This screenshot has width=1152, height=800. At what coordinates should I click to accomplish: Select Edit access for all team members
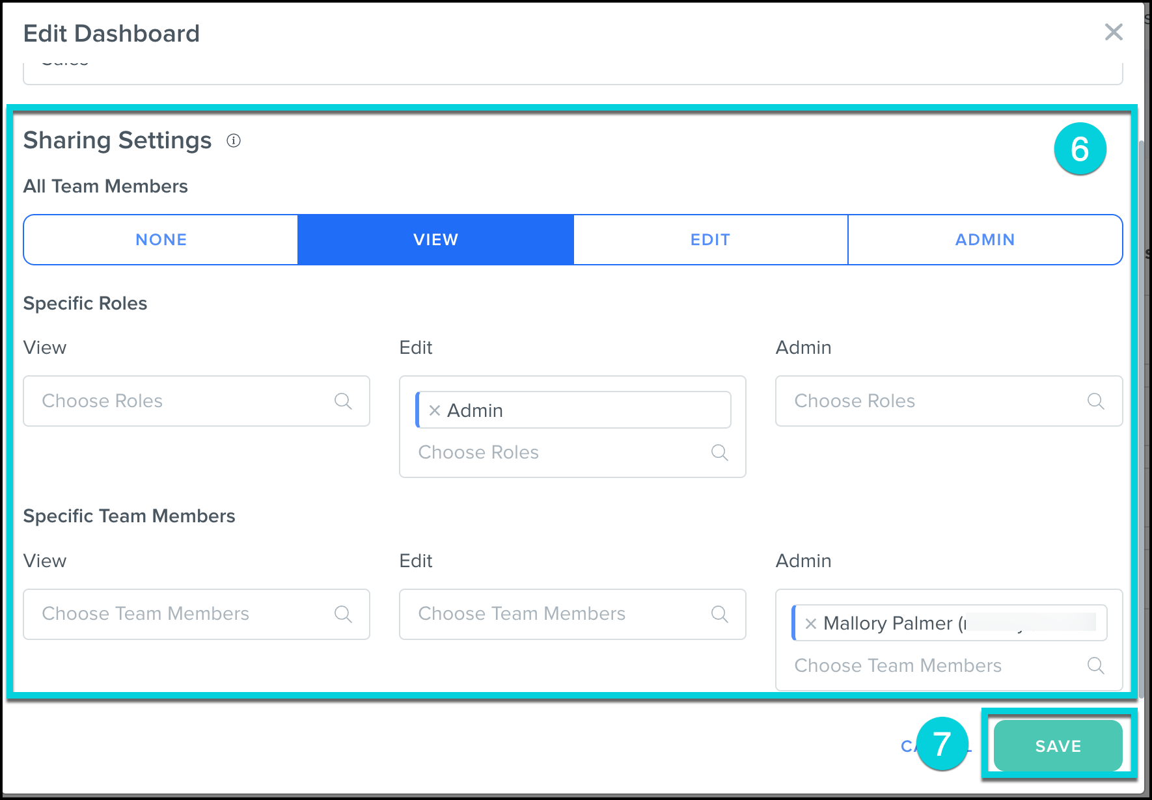710,240
